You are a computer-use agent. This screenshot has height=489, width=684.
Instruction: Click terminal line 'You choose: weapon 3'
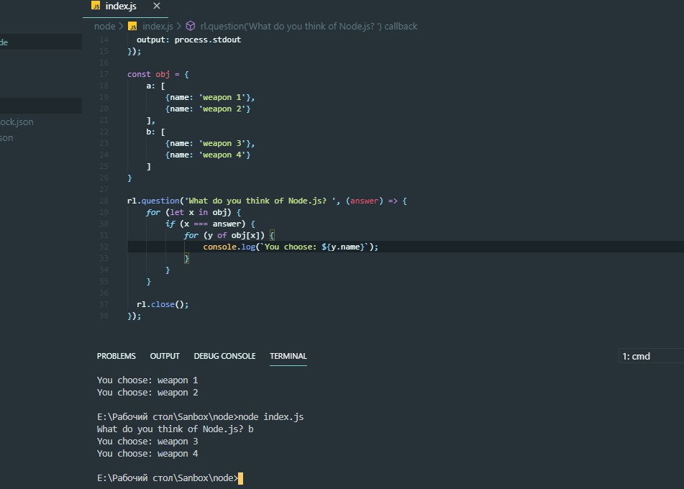point(147,442)
